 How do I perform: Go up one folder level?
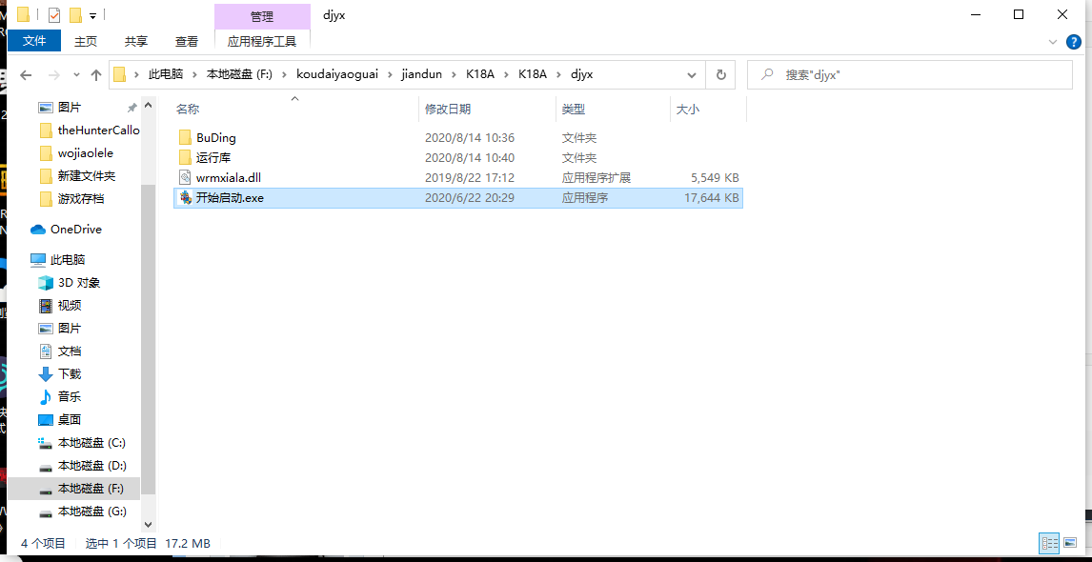[x=96, y=74]
